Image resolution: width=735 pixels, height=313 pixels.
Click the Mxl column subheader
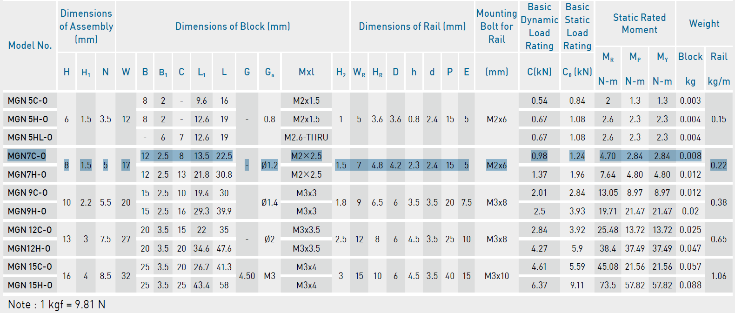tap(306, 72)
